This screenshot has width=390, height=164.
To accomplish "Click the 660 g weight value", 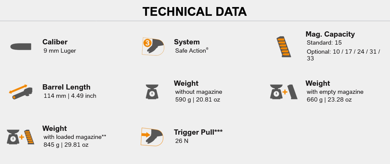I will point(329,100).
